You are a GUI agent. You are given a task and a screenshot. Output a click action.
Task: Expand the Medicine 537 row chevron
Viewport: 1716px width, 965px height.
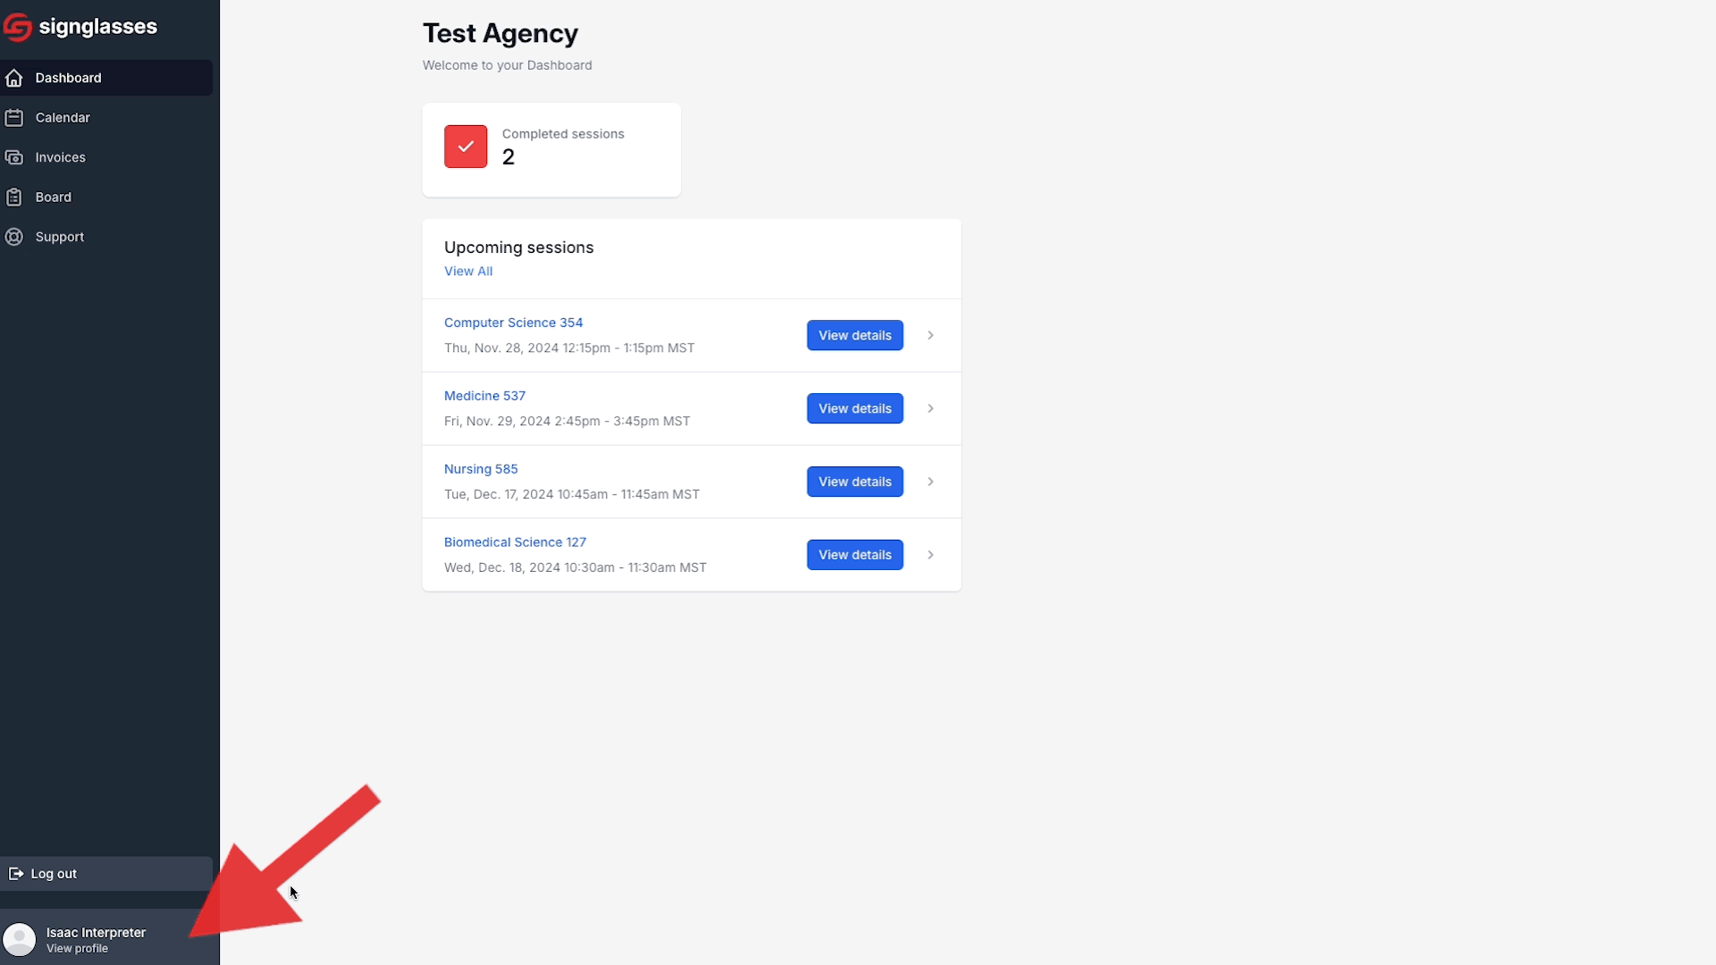point(930,408)
